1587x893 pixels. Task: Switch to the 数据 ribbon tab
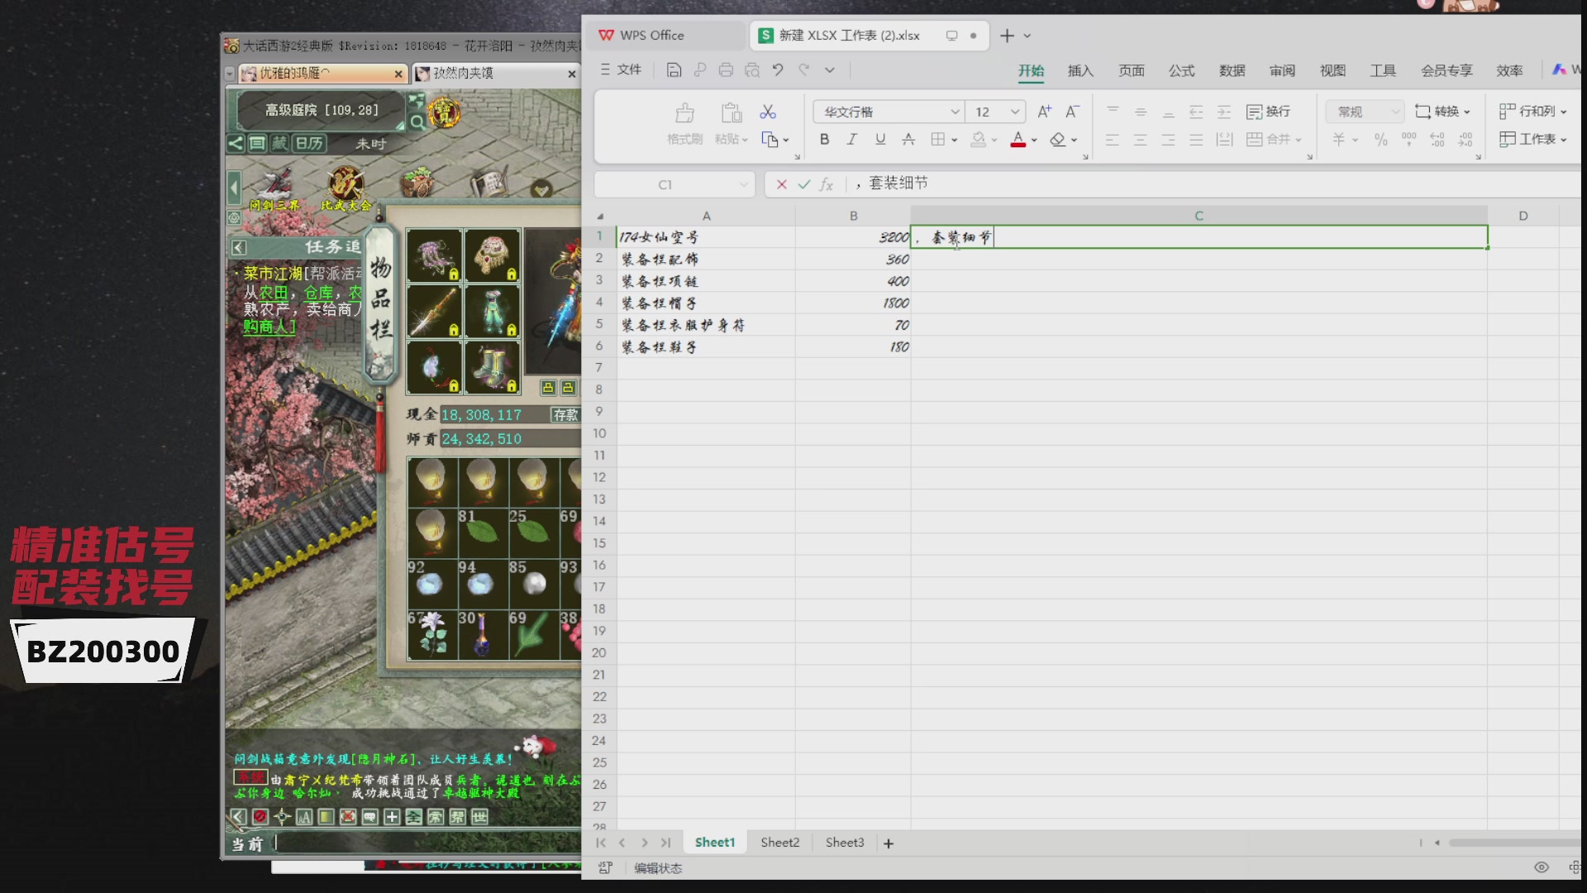1232,71
